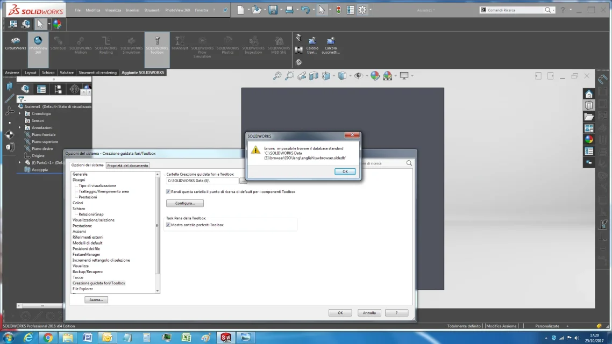Switch to Proprietà del documento tab
This screenshot has height=344, width=612.
click(x=127, y=166)
